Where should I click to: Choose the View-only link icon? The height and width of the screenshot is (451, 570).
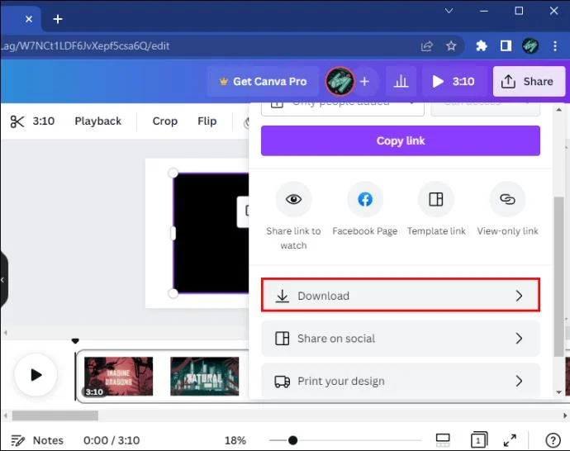coord(507,199)
